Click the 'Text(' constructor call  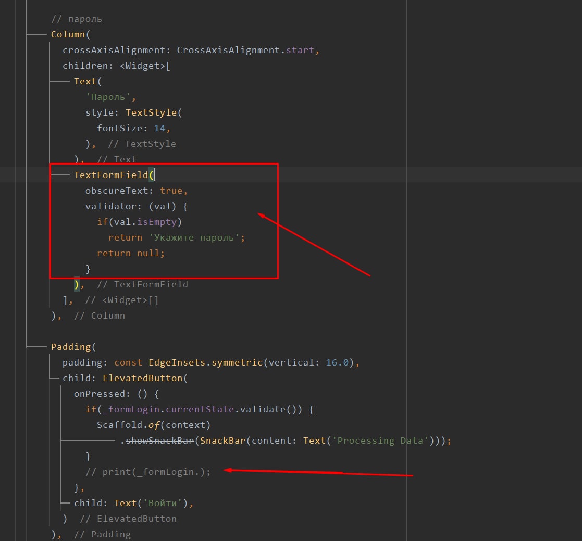pos(88,81)
